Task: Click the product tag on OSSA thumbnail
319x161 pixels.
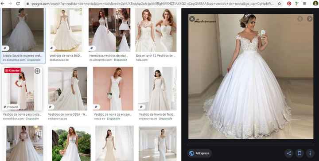Action: point(51,107)
